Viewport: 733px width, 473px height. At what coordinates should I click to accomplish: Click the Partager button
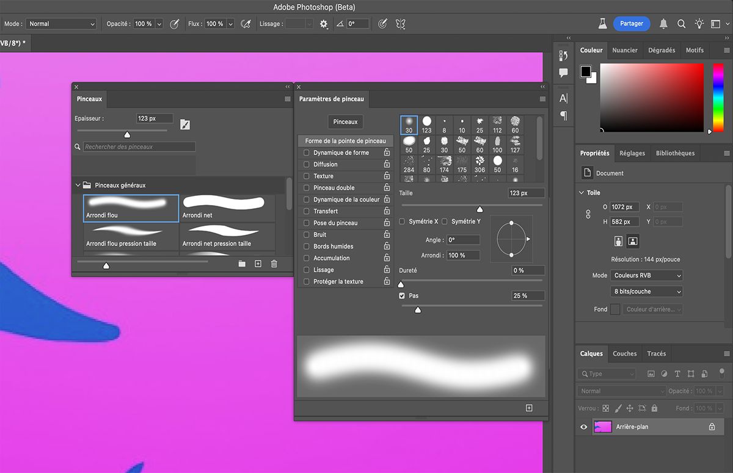click(632, 24)
